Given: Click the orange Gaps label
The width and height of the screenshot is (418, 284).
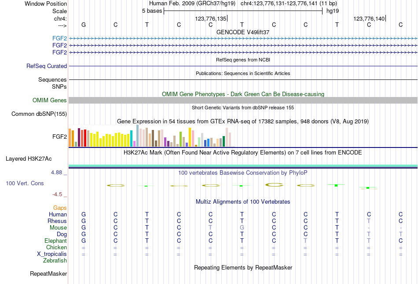Looking at the screenshot, I should [60, 208].
